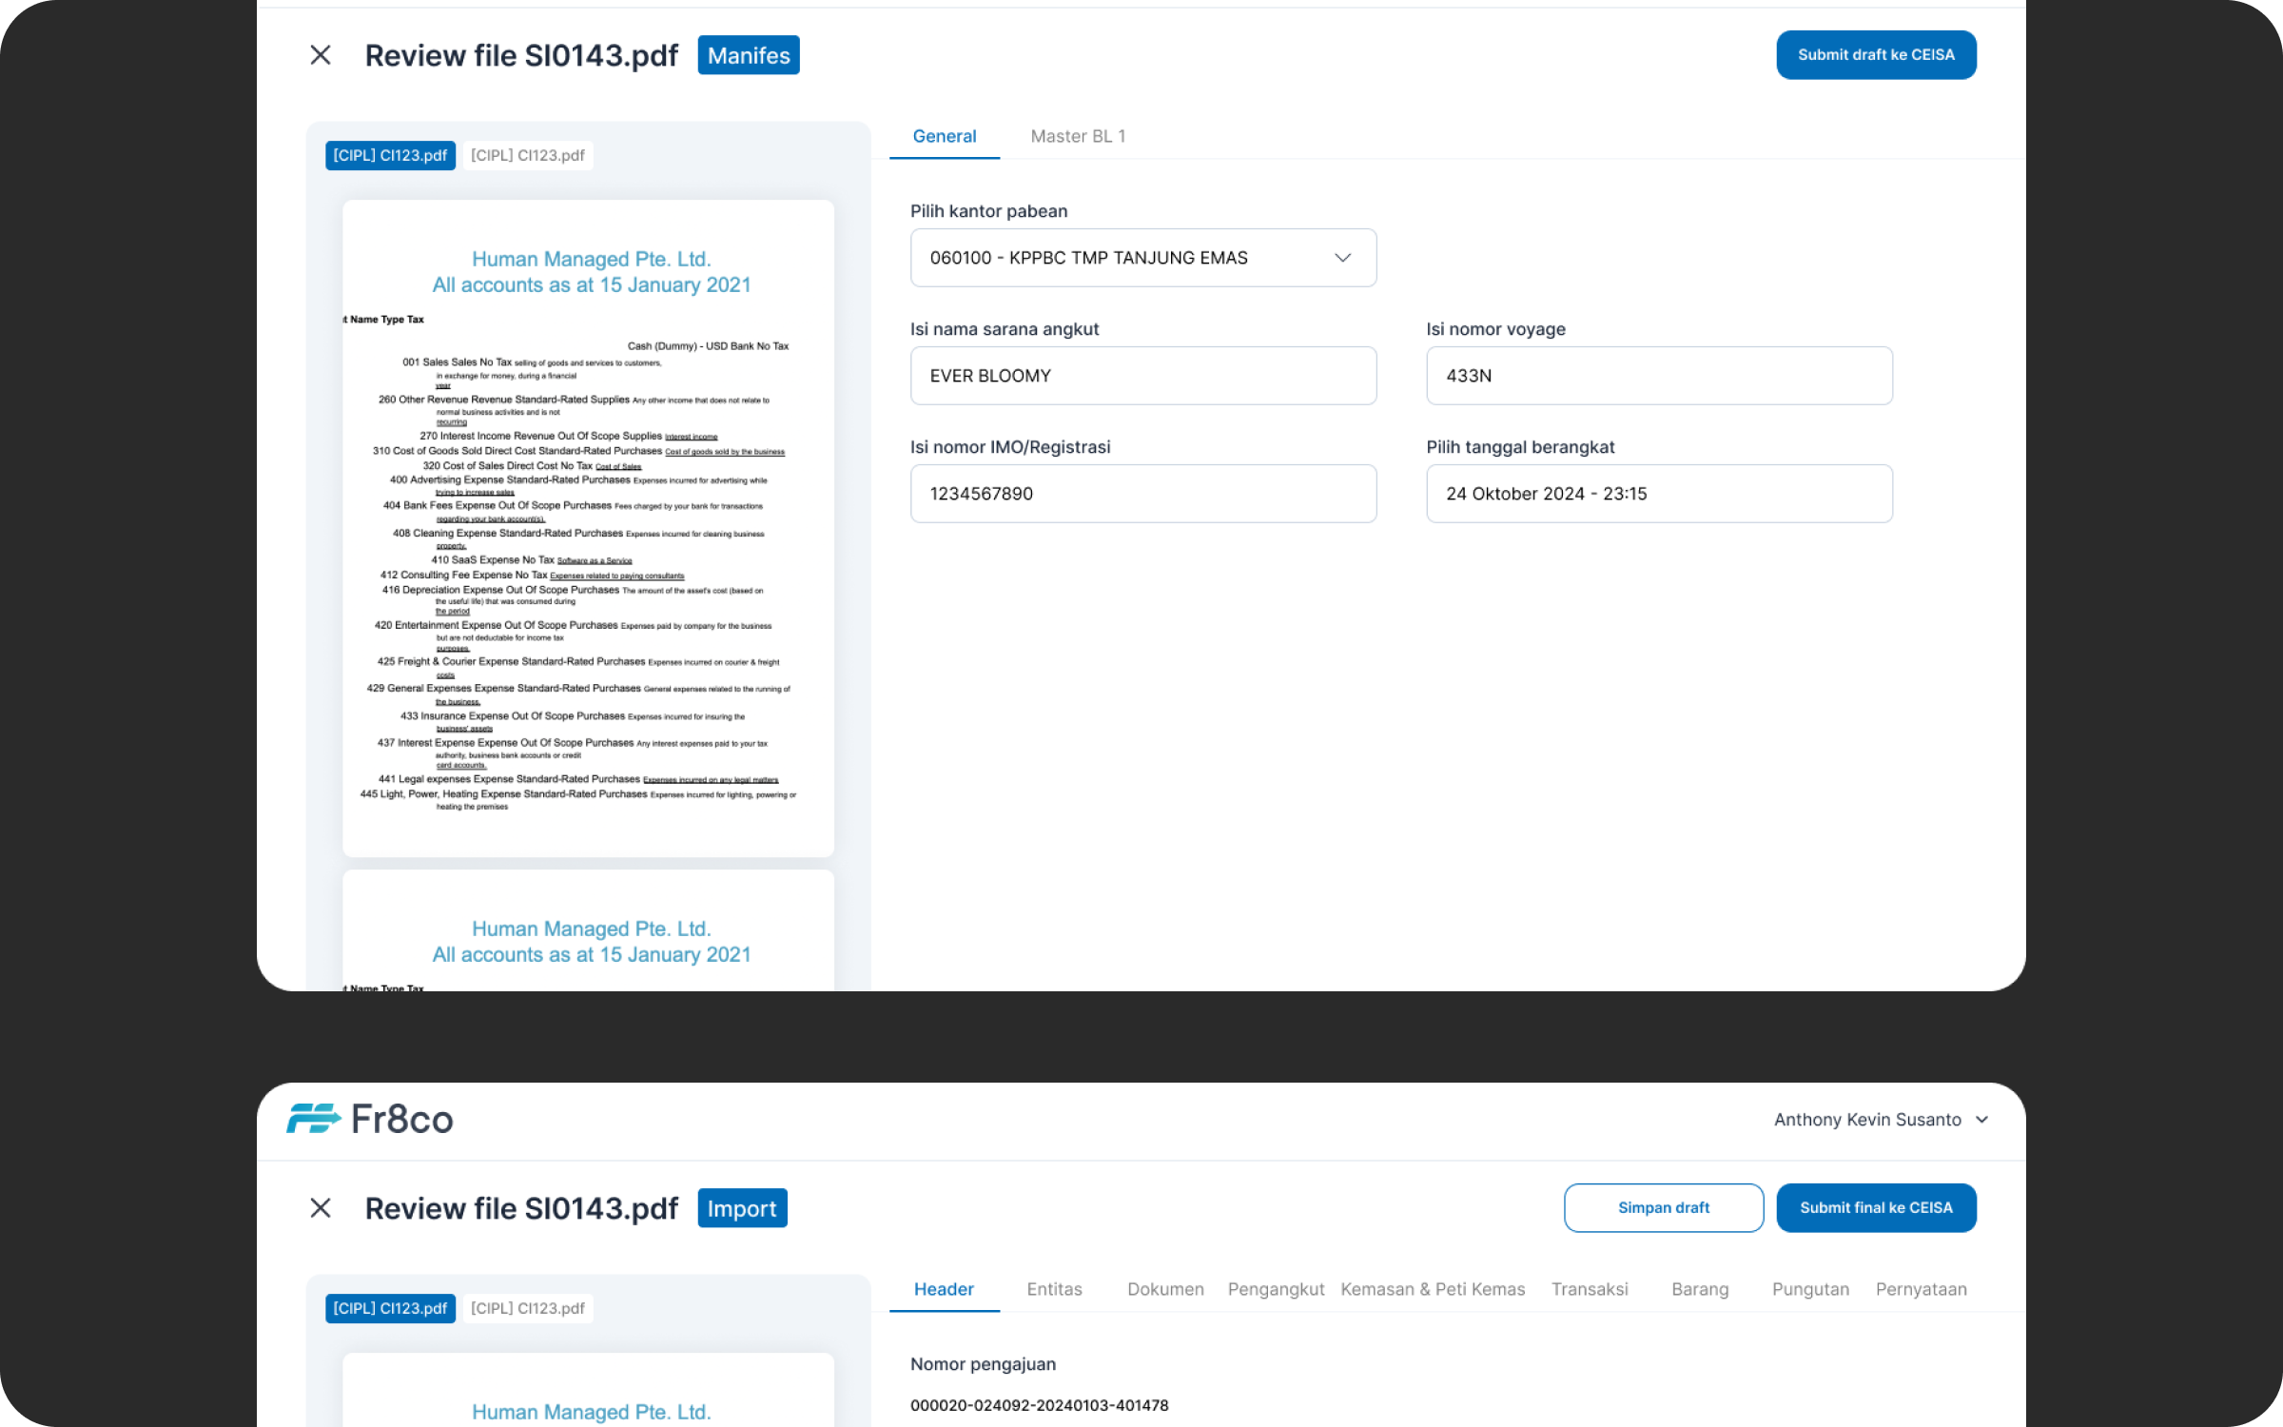2283x1427 pixels.
Task: Close the Import review panel with X
Action: [321, 1208]
